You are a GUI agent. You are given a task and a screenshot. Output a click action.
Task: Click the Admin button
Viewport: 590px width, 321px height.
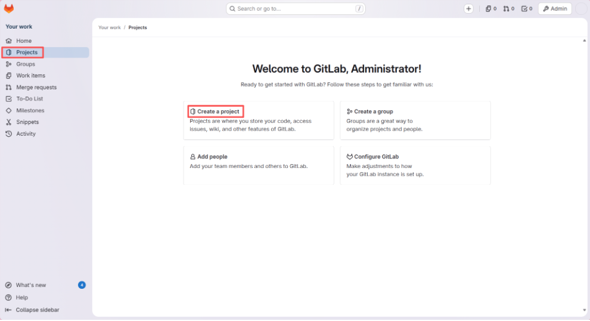[555, 9]
